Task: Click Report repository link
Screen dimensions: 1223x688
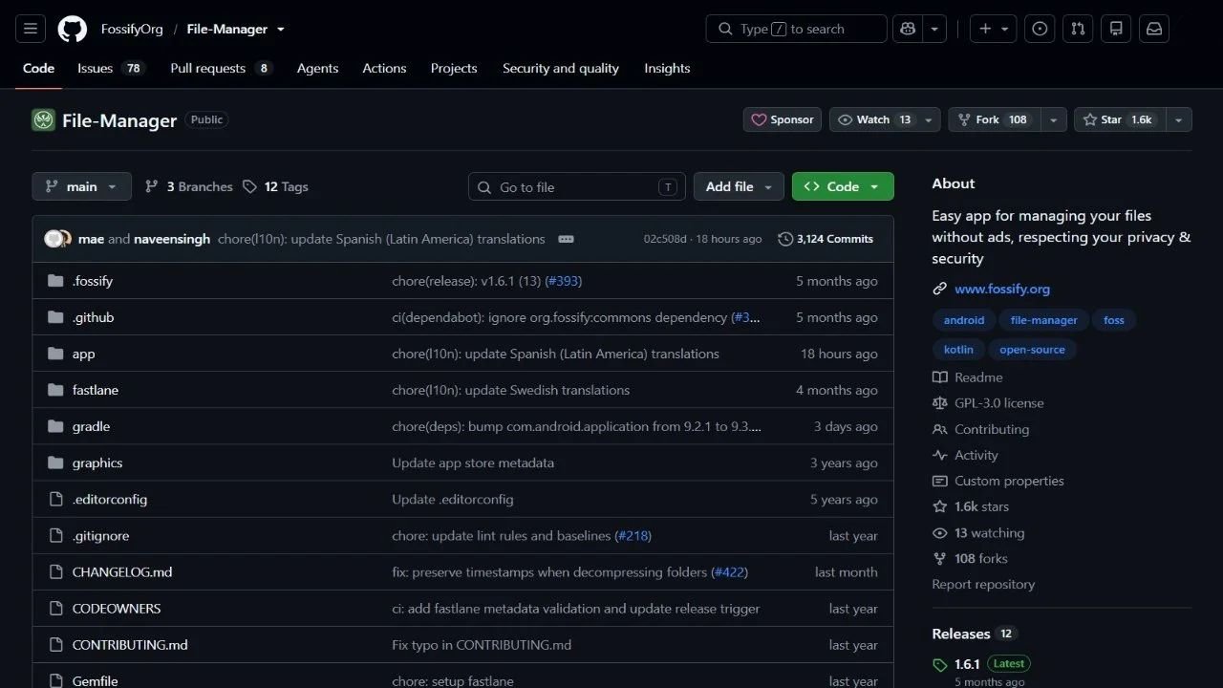Action: coord(983,584)
